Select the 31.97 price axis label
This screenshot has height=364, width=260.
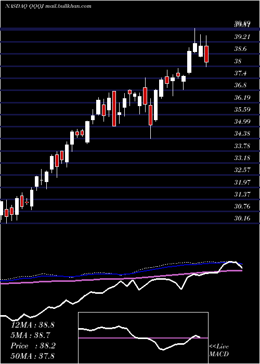click(x=242, y=182)
